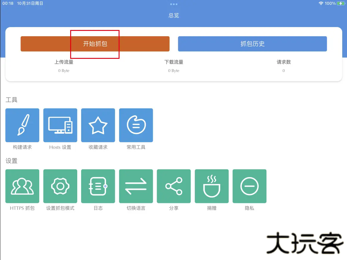
Task: Open the 隐私 (privacy) section
Action: 249,186
